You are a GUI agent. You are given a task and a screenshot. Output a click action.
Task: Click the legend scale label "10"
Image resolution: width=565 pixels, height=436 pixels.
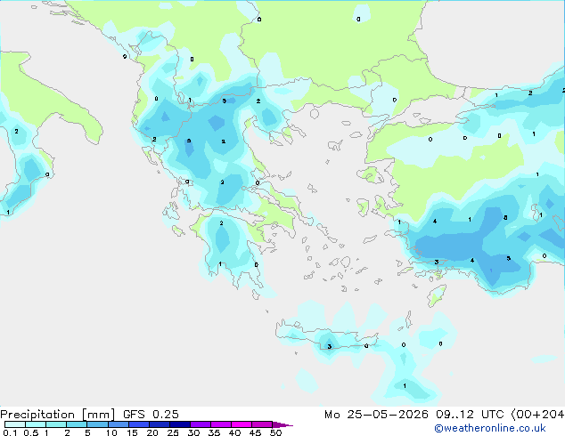coord(111,432)
